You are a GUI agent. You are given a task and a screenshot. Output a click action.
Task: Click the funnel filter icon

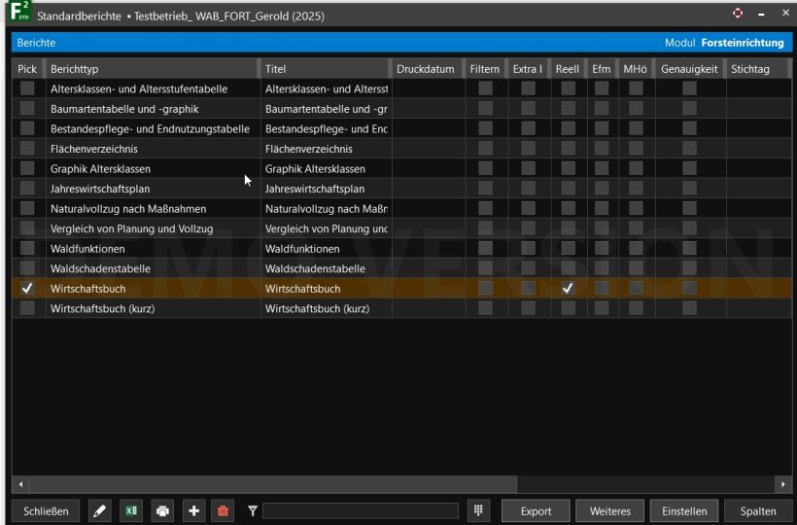pos(253,511)
